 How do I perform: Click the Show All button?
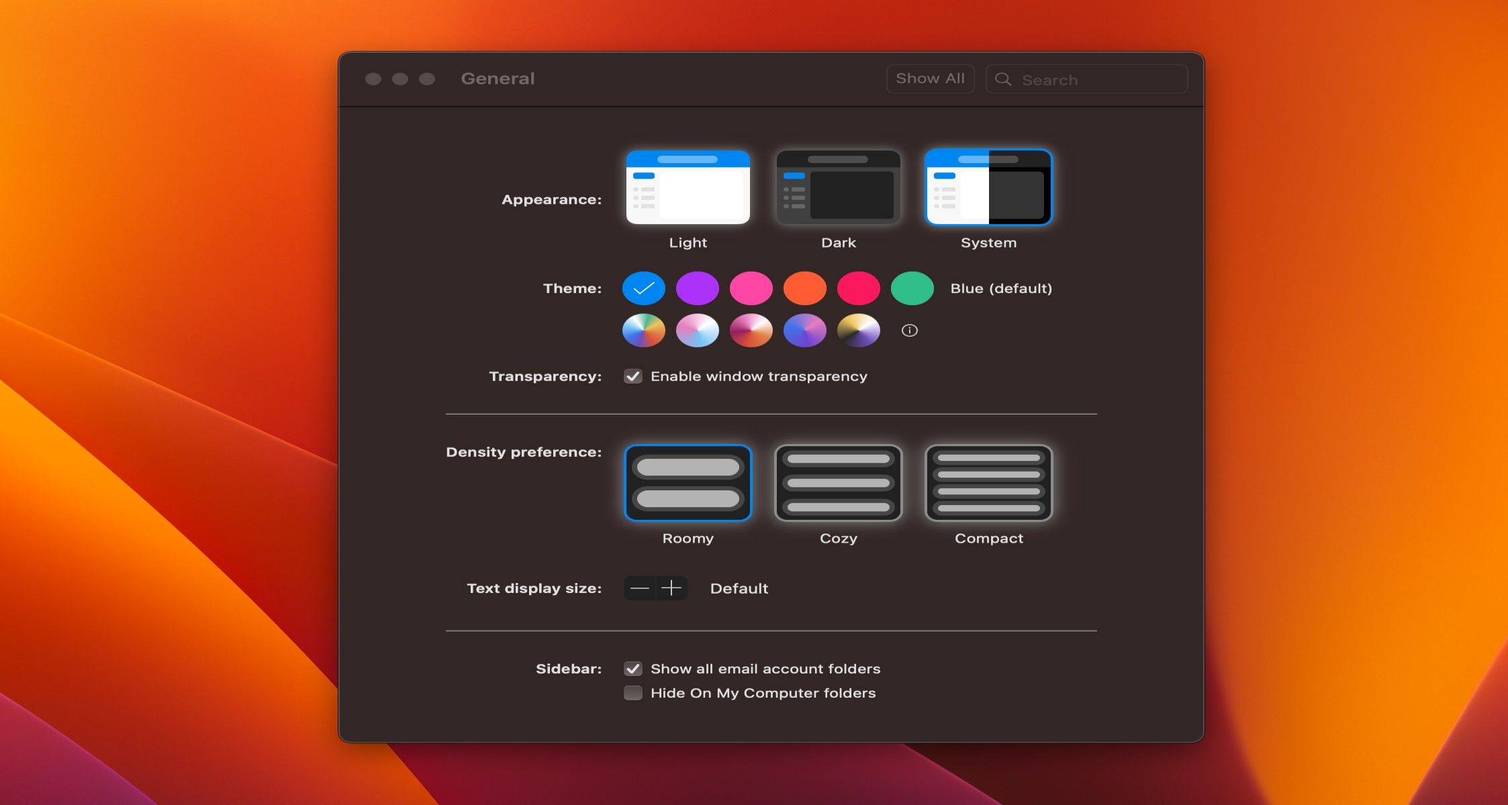930,78
